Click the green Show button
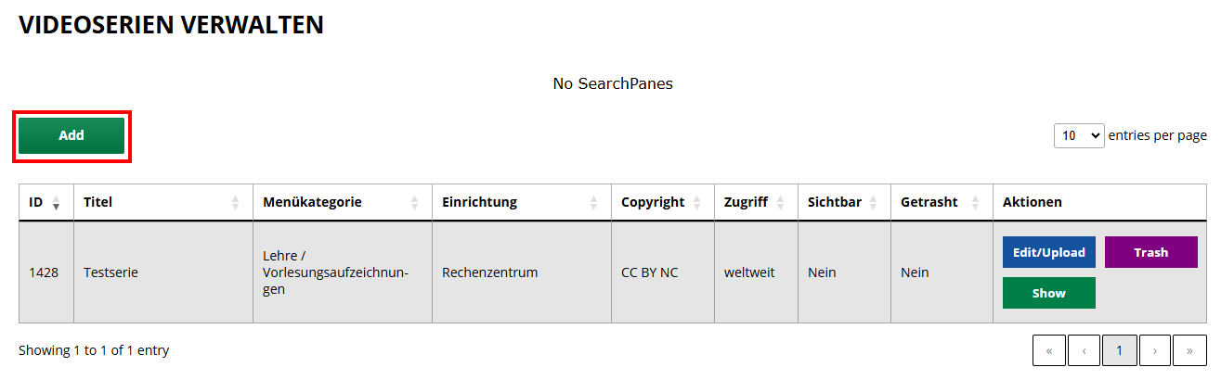This screenshot has height=380, width=1221. tap(1048, 293)
